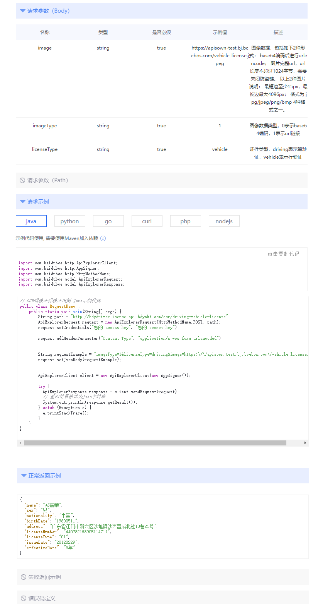Click the Maven dependency info icon
The height and width of the screenshot is (613, 318).
[x=103, y=238]
